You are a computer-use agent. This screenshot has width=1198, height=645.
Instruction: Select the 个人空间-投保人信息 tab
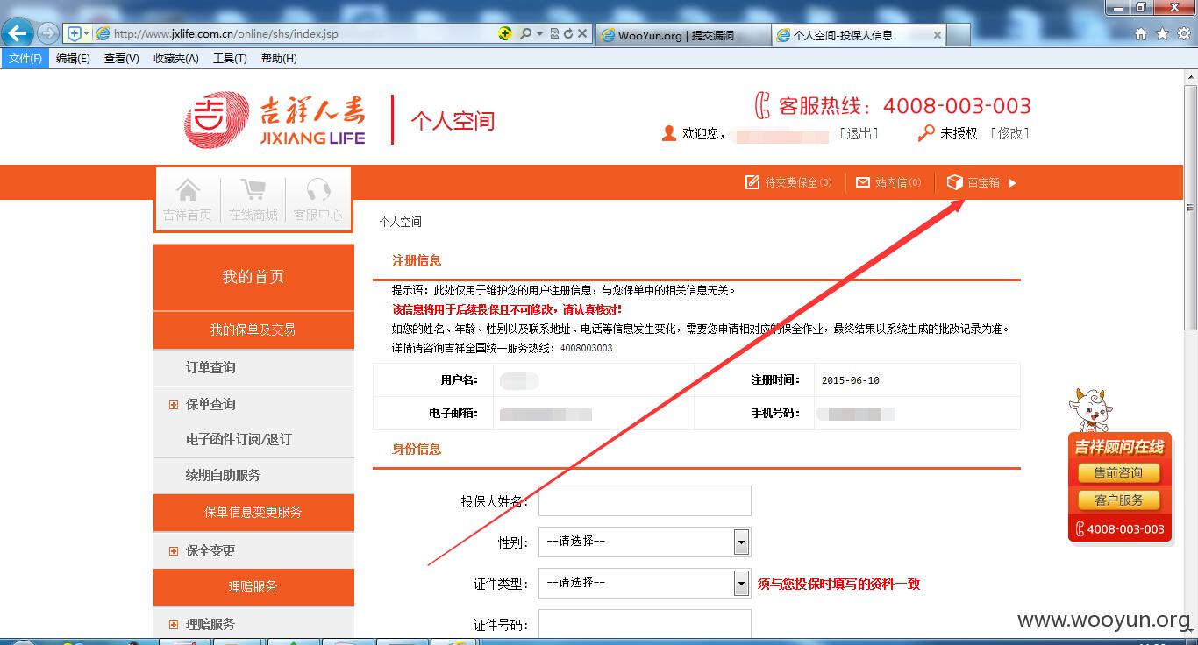(859, 35)
